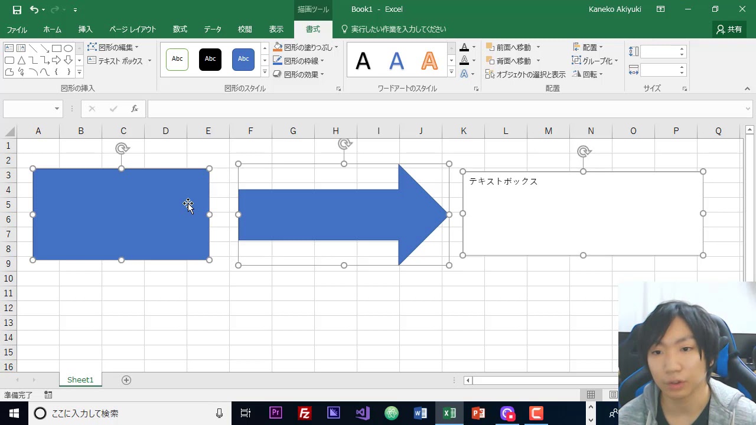Open Bring Forward (前面へ移動) dropdown arrow

pyautogui.click(x=538, y=47)
